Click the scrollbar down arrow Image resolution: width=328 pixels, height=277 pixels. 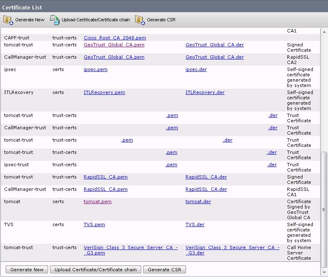pos(324,272)
